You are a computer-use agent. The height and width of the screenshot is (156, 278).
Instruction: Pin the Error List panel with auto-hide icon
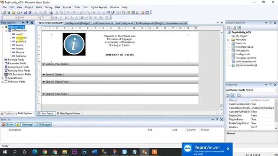coord(217,120)
